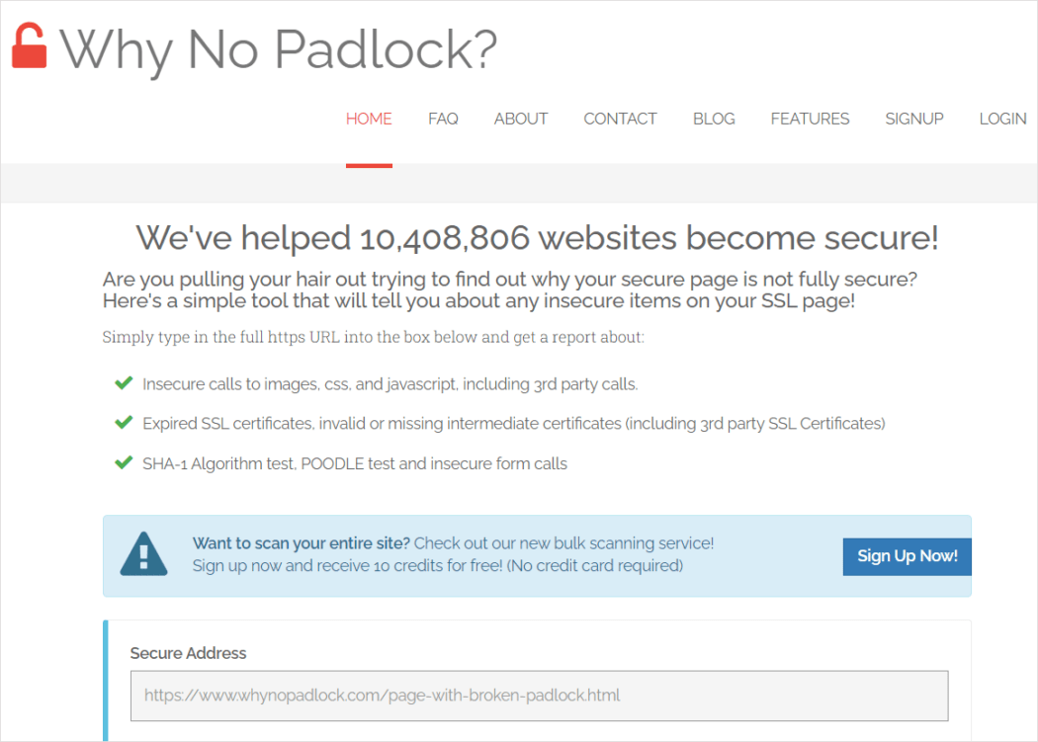The height and width of the screenshot is (742, 1038).
Task: Open the LOGIN page
Action: point(1002,119)
